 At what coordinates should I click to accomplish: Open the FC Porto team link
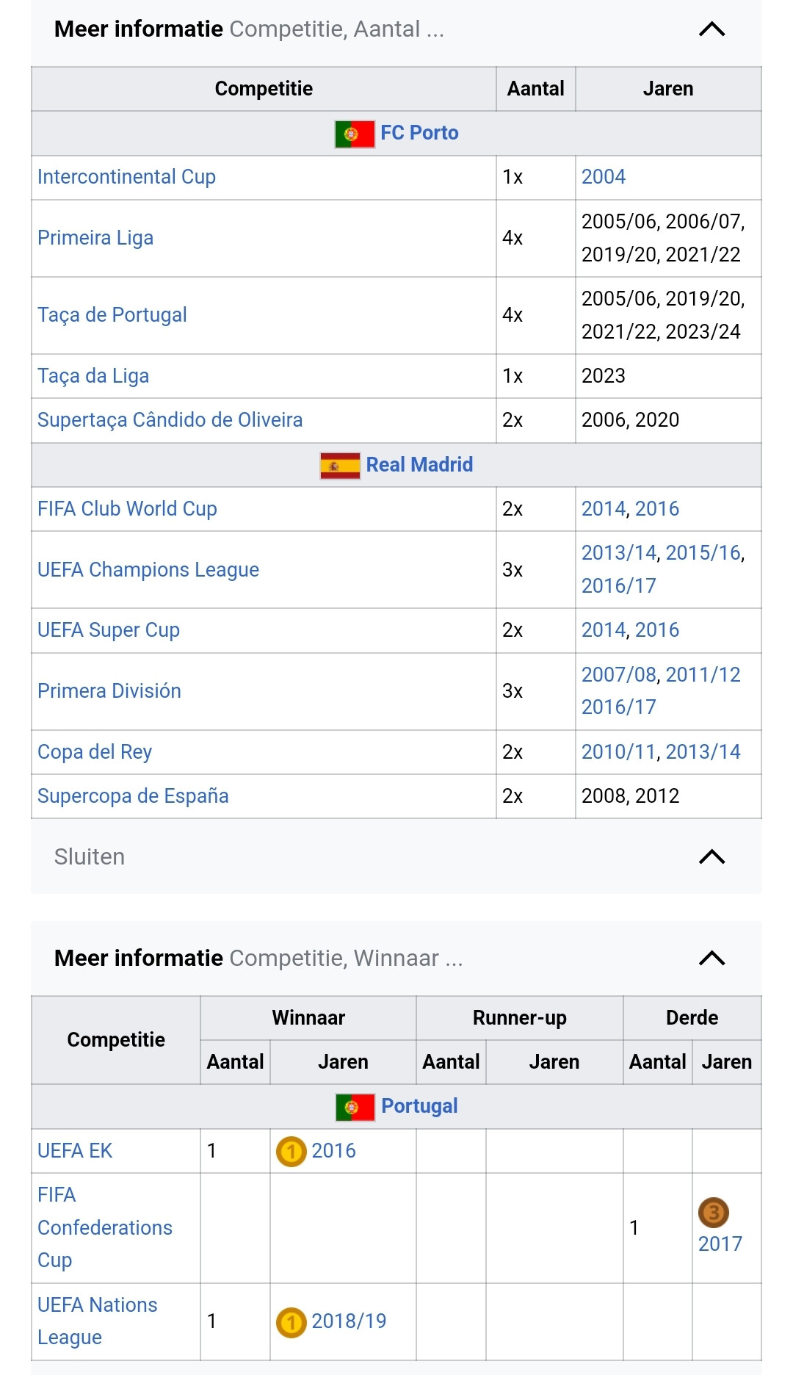tap(419, 133)
